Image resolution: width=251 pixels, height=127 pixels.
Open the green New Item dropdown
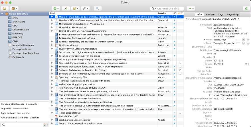[x=56, y=9]
